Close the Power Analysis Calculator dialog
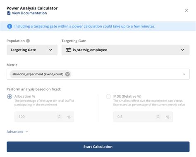Image resolution: width=196 pixels, height=157 pixels. [186, 10]
